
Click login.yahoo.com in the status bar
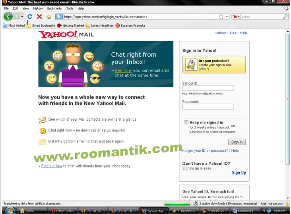click(272, 204)
